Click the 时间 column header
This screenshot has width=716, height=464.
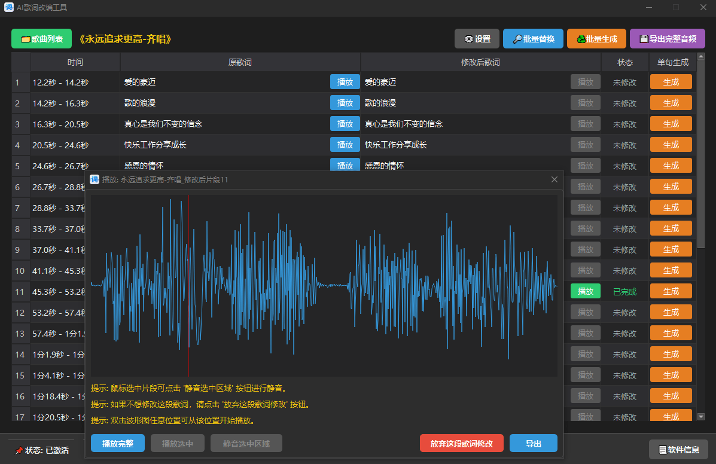(x=75, y=62)
